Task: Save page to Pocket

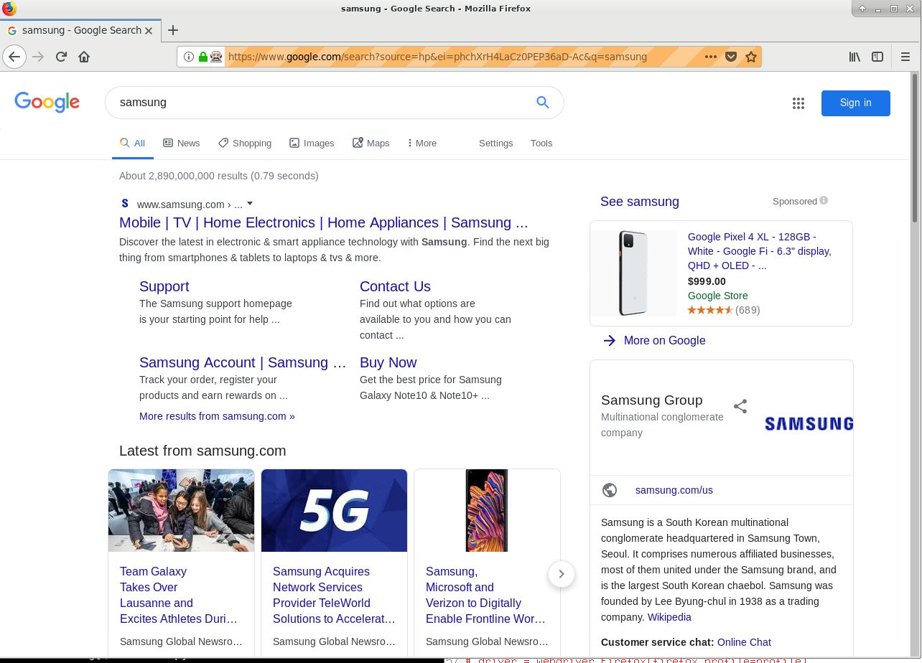Action: [x=731, y=57]
